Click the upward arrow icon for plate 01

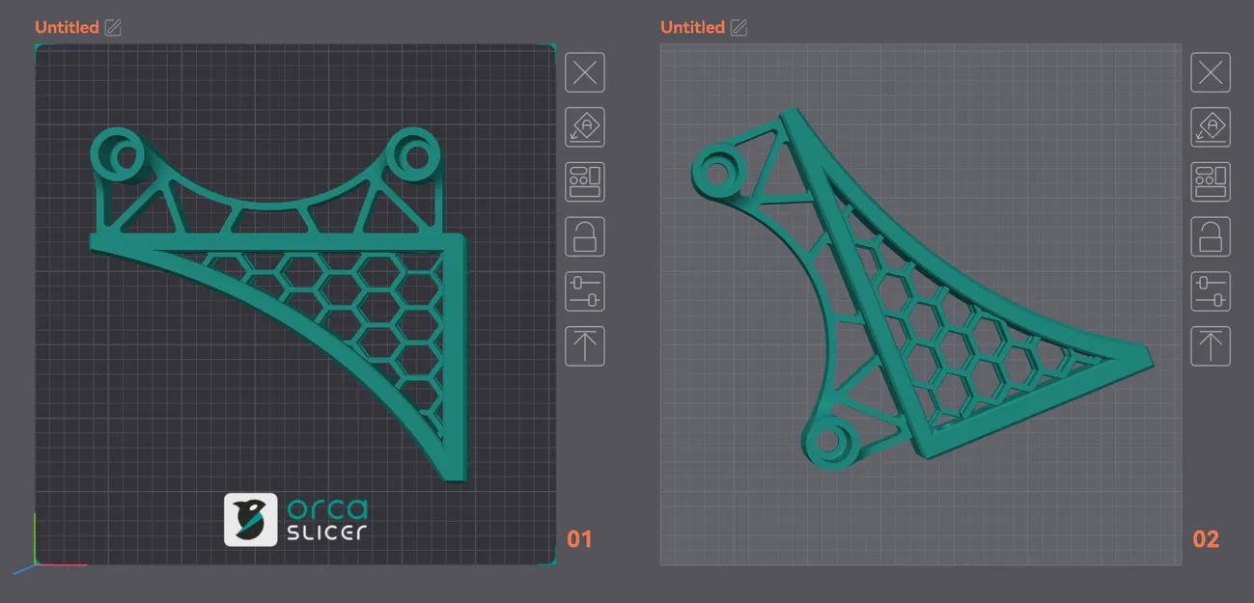(585, 346)
